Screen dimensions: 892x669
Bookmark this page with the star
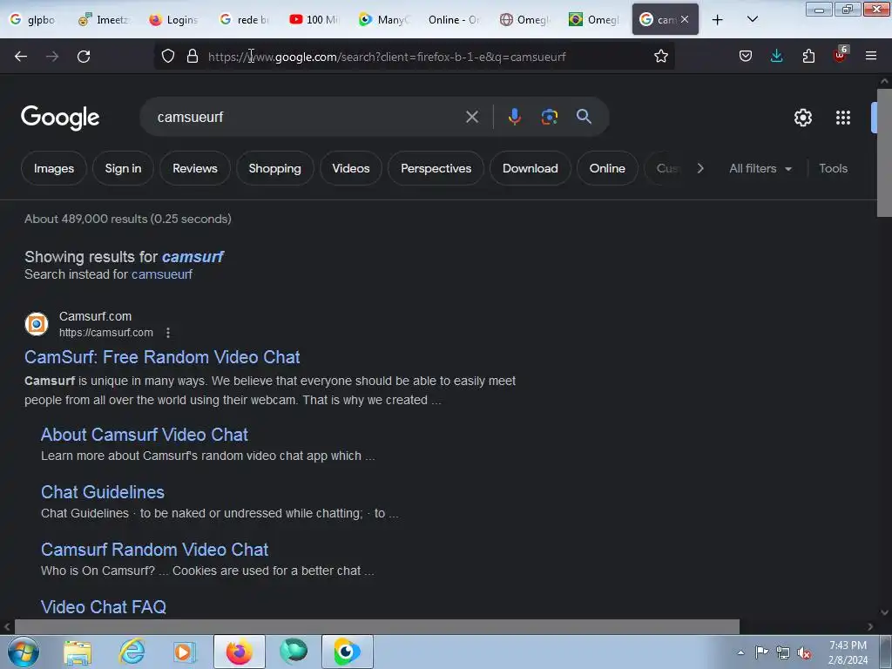[660, 57]
